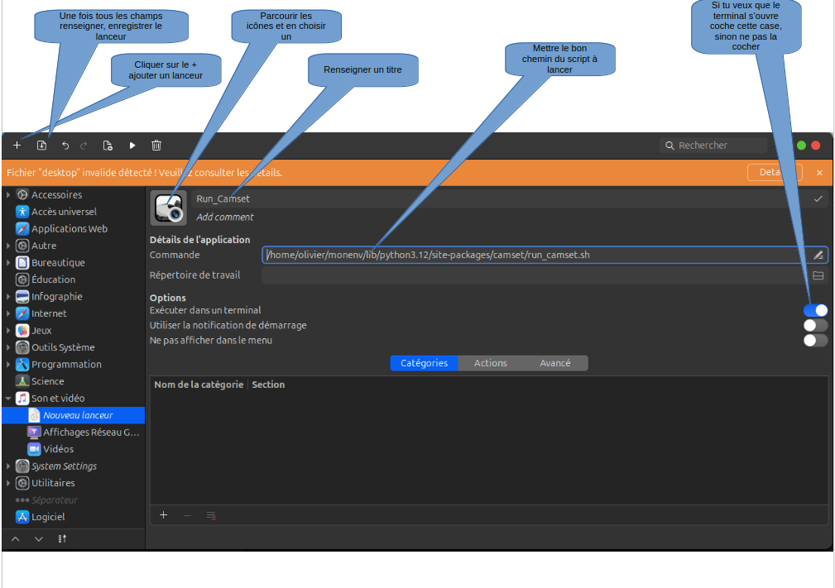This screenshot has height=588, width=835.
Task: Click the Section column header
Action: [268, 385]
